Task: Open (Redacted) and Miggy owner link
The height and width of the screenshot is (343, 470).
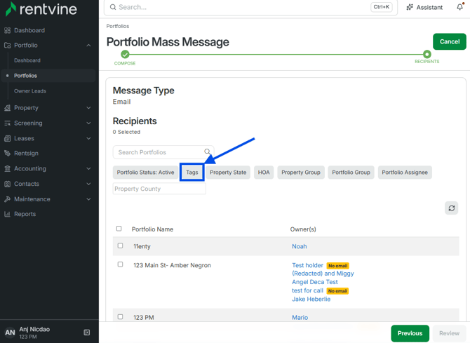Action: (323, 274)
